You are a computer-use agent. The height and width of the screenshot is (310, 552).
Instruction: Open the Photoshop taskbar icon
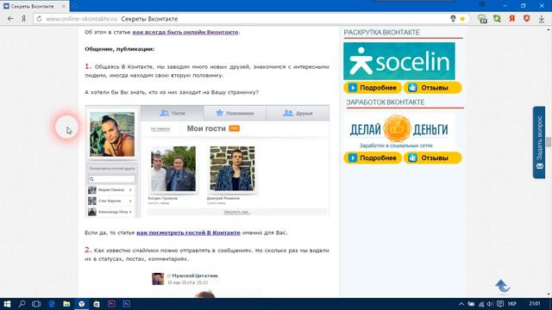127,304
